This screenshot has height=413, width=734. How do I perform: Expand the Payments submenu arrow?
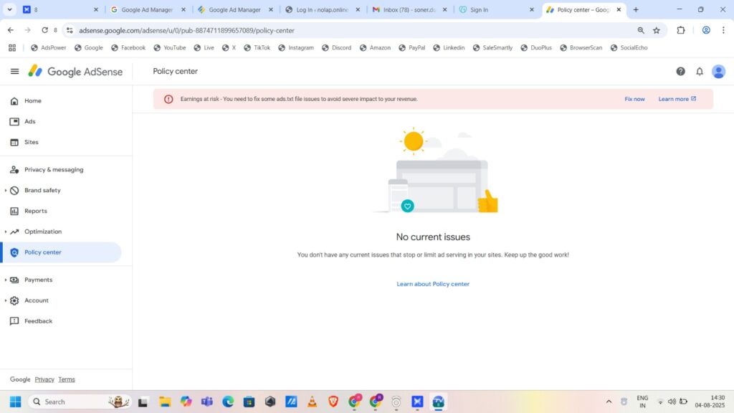click(5, 280)
